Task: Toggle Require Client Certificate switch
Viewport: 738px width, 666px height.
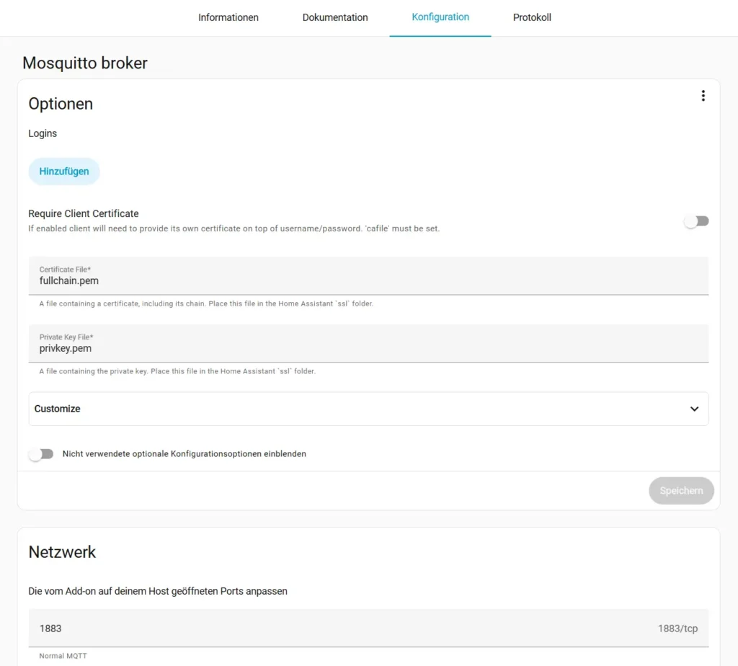Action: coord(696,221)
